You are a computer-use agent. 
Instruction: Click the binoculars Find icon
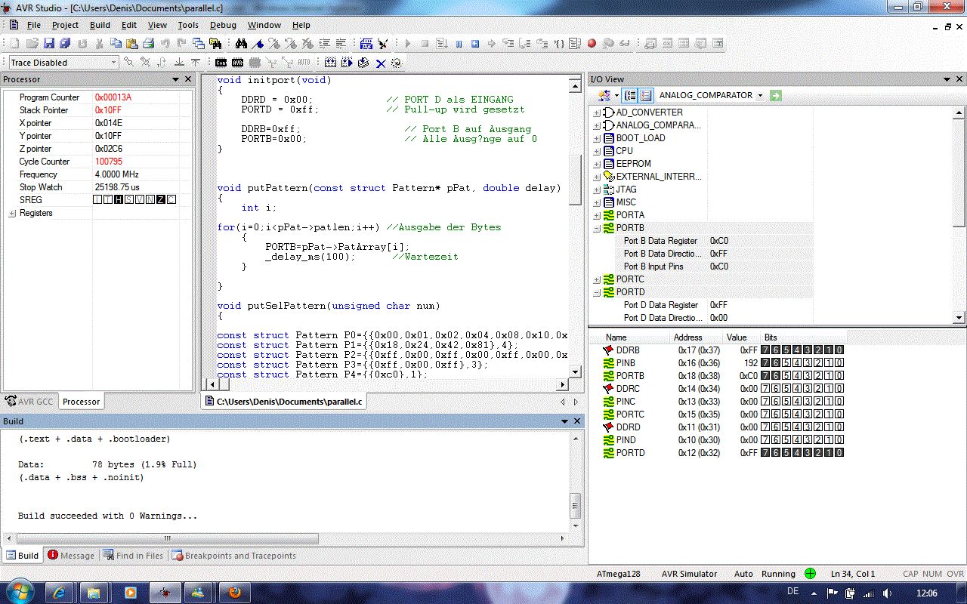click(241, 44)
